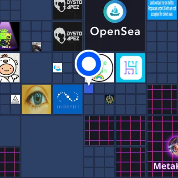Click the rainbow circle logo tile

(99, 68)
